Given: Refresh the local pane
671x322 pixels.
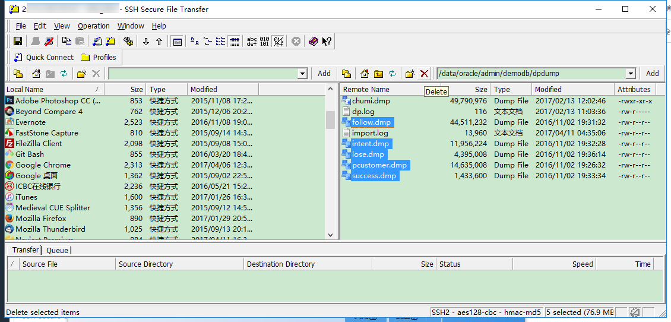Looking at the screenshot, I should 64,74.
